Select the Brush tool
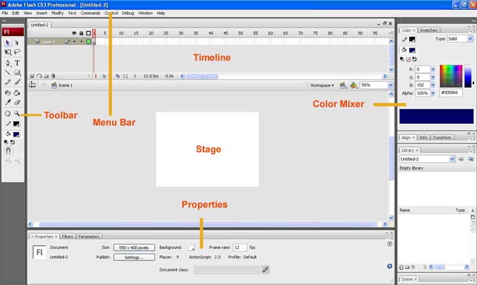477x285 pixels. (x=17, y=82)
